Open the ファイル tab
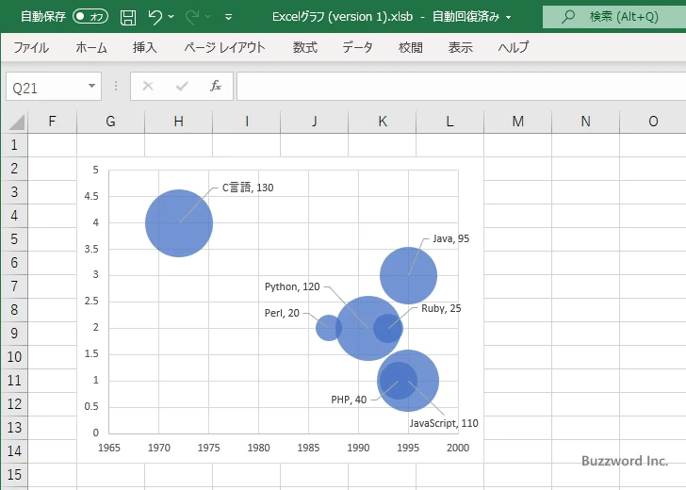The image size is (686, 490). click(31, 47)
